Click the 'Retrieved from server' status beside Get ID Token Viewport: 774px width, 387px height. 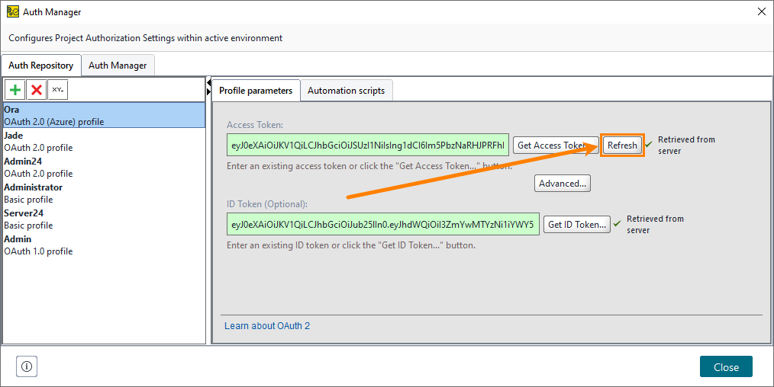click(x=655, y=225)
